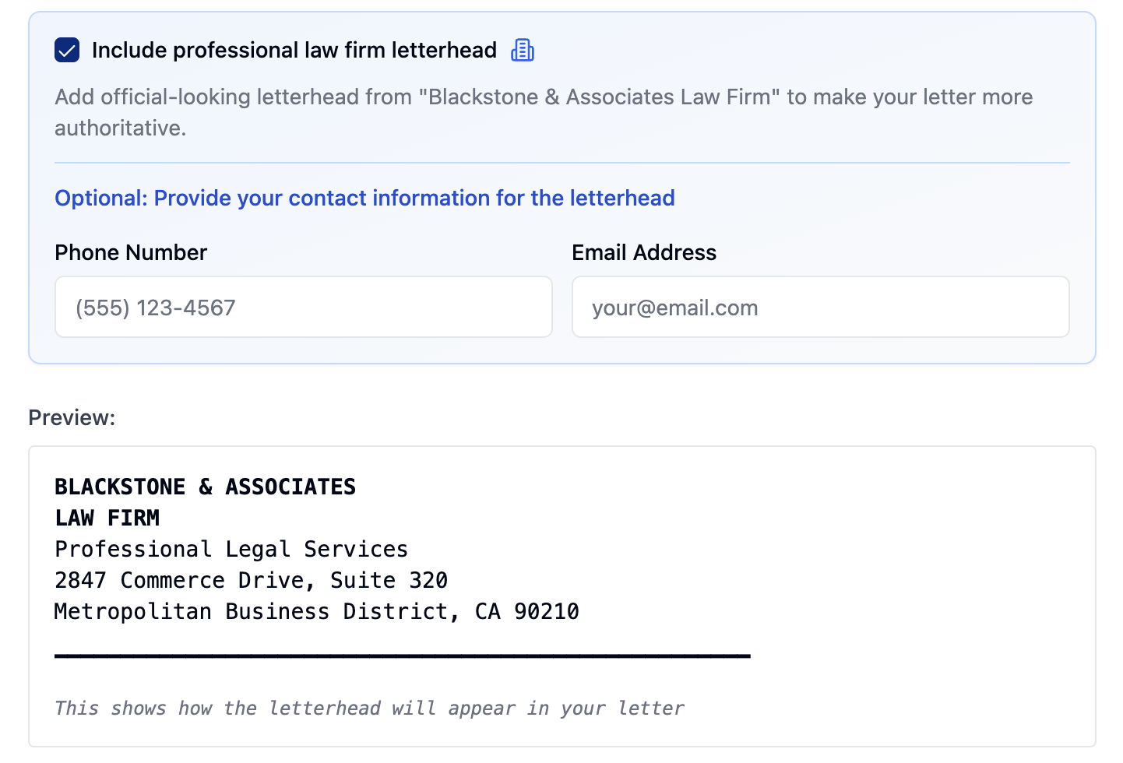Image resolution: width=1123 pixels, height=763 pixels.
Task: Uncheck the Include professional law firm letterhead checkbox
Action: coord(67,51)
